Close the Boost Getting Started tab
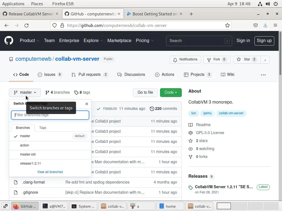 pyautogui.click(x=181, y=14)
